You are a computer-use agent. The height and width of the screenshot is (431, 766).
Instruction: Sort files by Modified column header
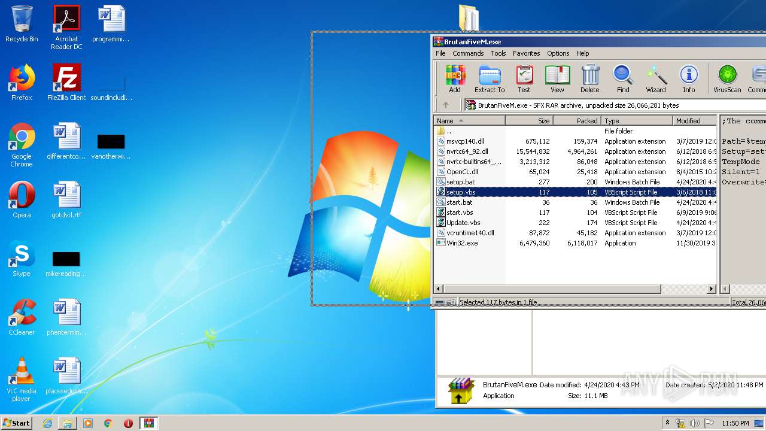coord(695,120)
